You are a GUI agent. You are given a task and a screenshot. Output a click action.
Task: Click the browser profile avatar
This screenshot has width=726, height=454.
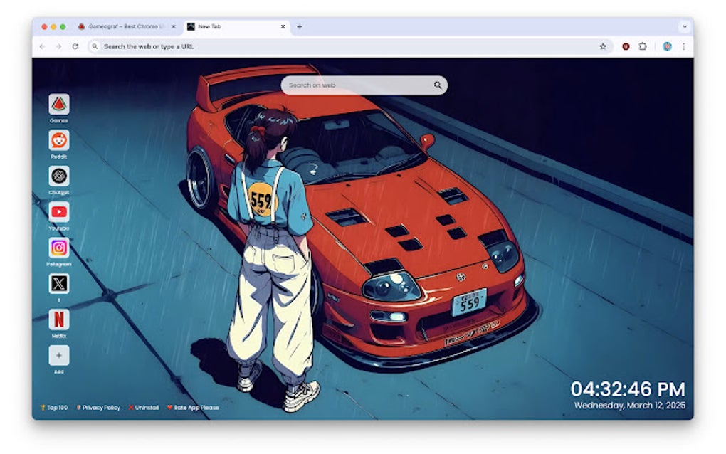click(x=666, y=46)
